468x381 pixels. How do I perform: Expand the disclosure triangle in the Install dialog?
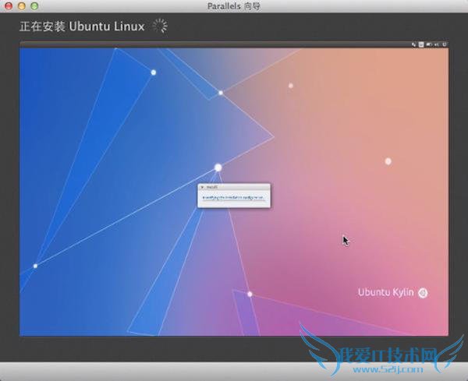pyautogui.click(x=202, y=188)
